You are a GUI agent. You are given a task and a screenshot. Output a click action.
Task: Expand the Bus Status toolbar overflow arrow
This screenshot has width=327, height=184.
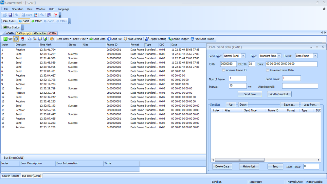(x=22, y=28)
